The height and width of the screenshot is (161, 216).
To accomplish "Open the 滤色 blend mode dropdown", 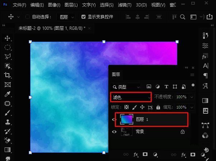I will pos(131,98).
